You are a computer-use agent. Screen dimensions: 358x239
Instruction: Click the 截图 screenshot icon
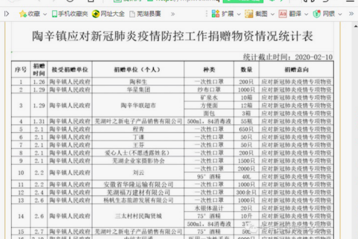pos(249,14)
